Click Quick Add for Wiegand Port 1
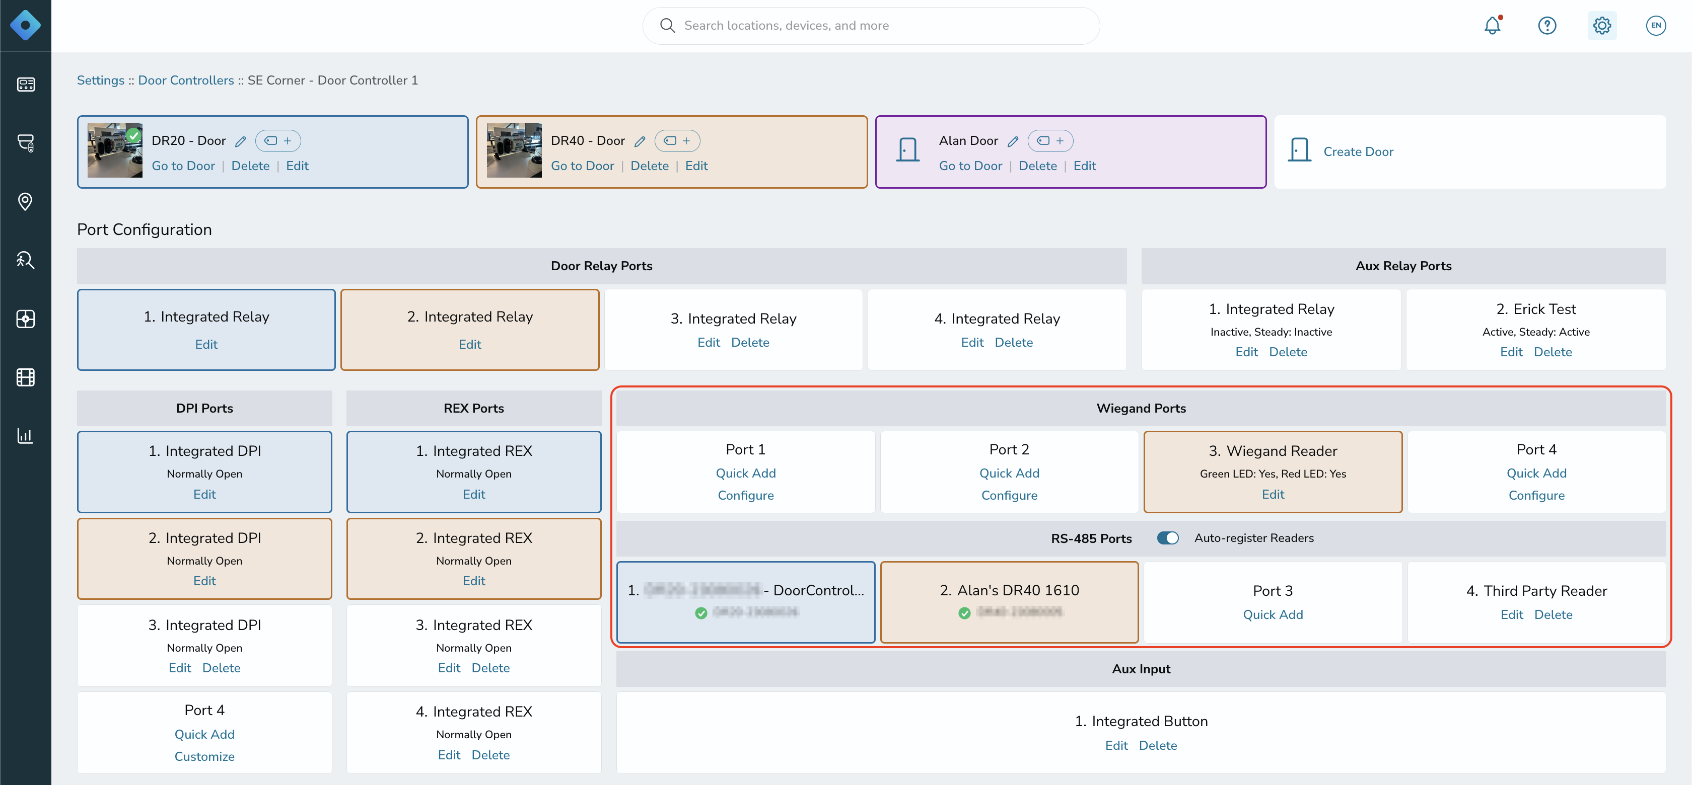1692x785 pixels. 745,473
